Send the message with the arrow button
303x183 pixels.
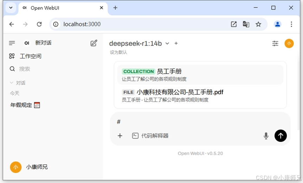(x=281, y=136)
